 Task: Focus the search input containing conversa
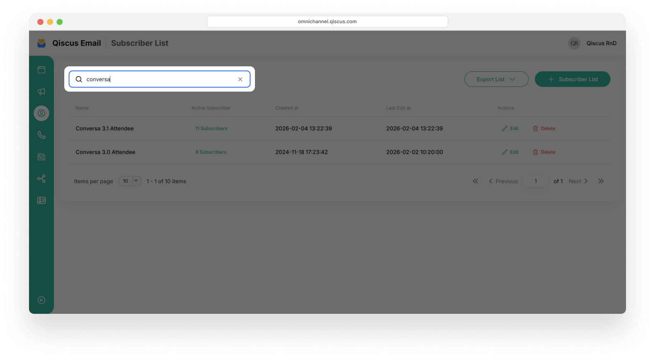click(x=160, y=79)
